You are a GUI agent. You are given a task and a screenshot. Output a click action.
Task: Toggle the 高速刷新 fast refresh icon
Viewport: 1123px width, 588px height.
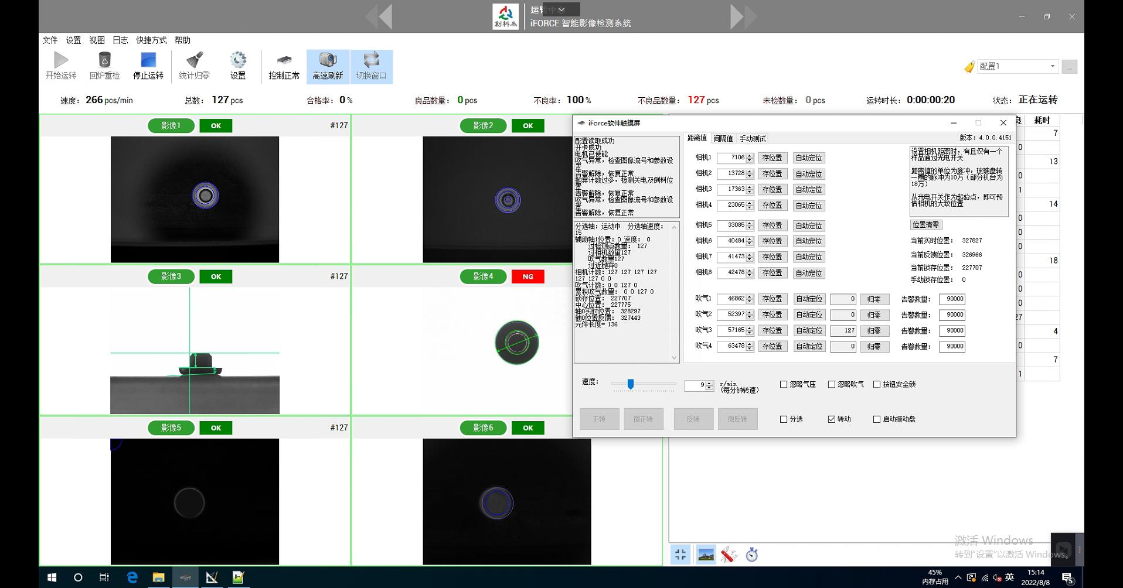(x=328, y=60)
